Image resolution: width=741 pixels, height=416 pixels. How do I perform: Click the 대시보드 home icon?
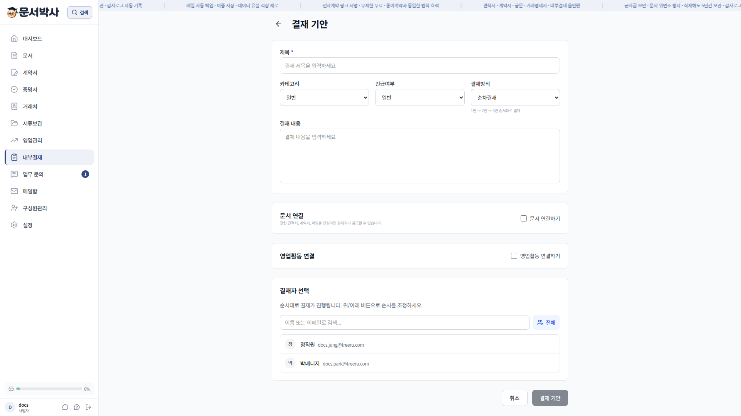[x=14, y=39]
